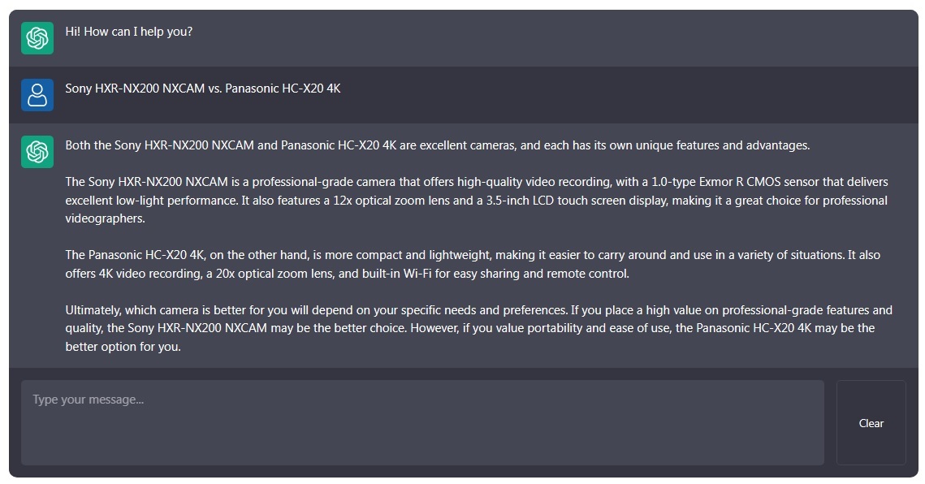Click the ChatGPT logo beside the camera comparison reply
925x484 pixels.
[37, 152]
